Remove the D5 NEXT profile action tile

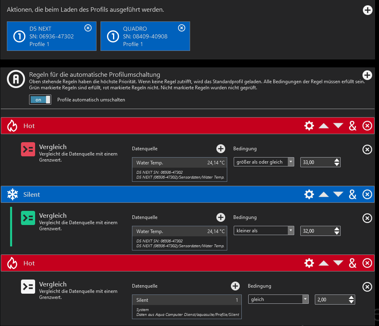(88, 28)
